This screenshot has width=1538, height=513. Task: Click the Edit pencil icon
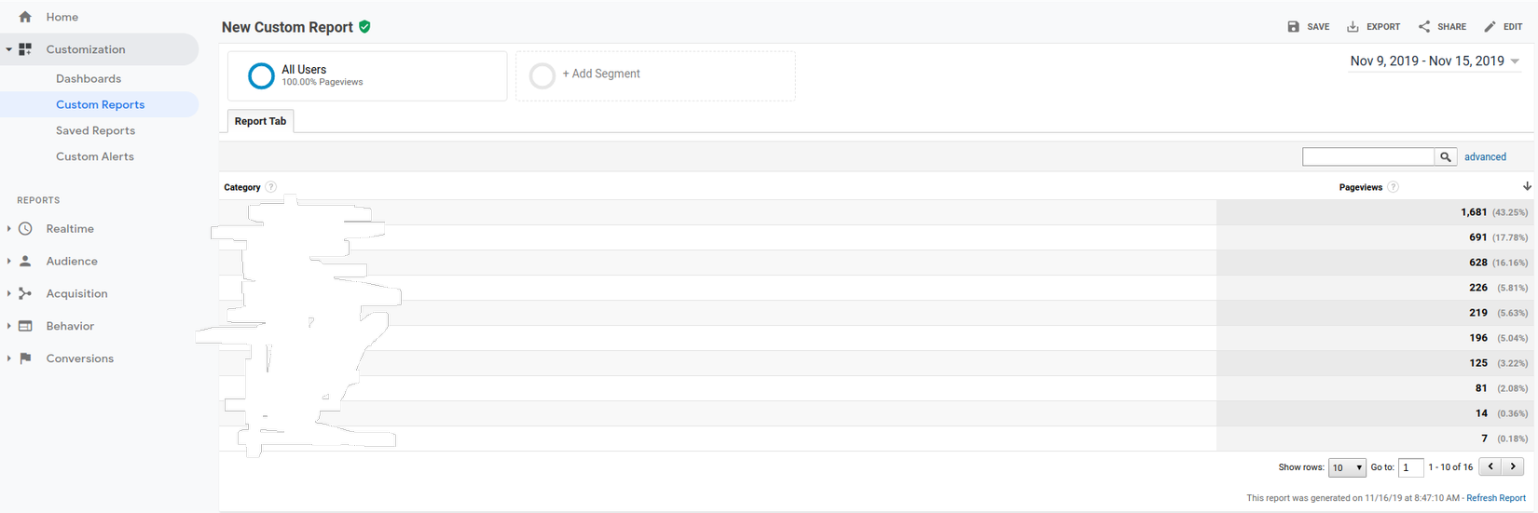(1490, 27)
